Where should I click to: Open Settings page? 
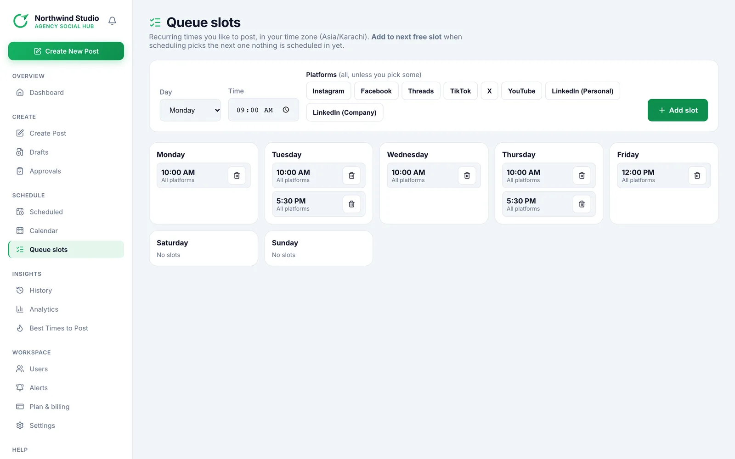pyautogui.click(x=66, y=425)
